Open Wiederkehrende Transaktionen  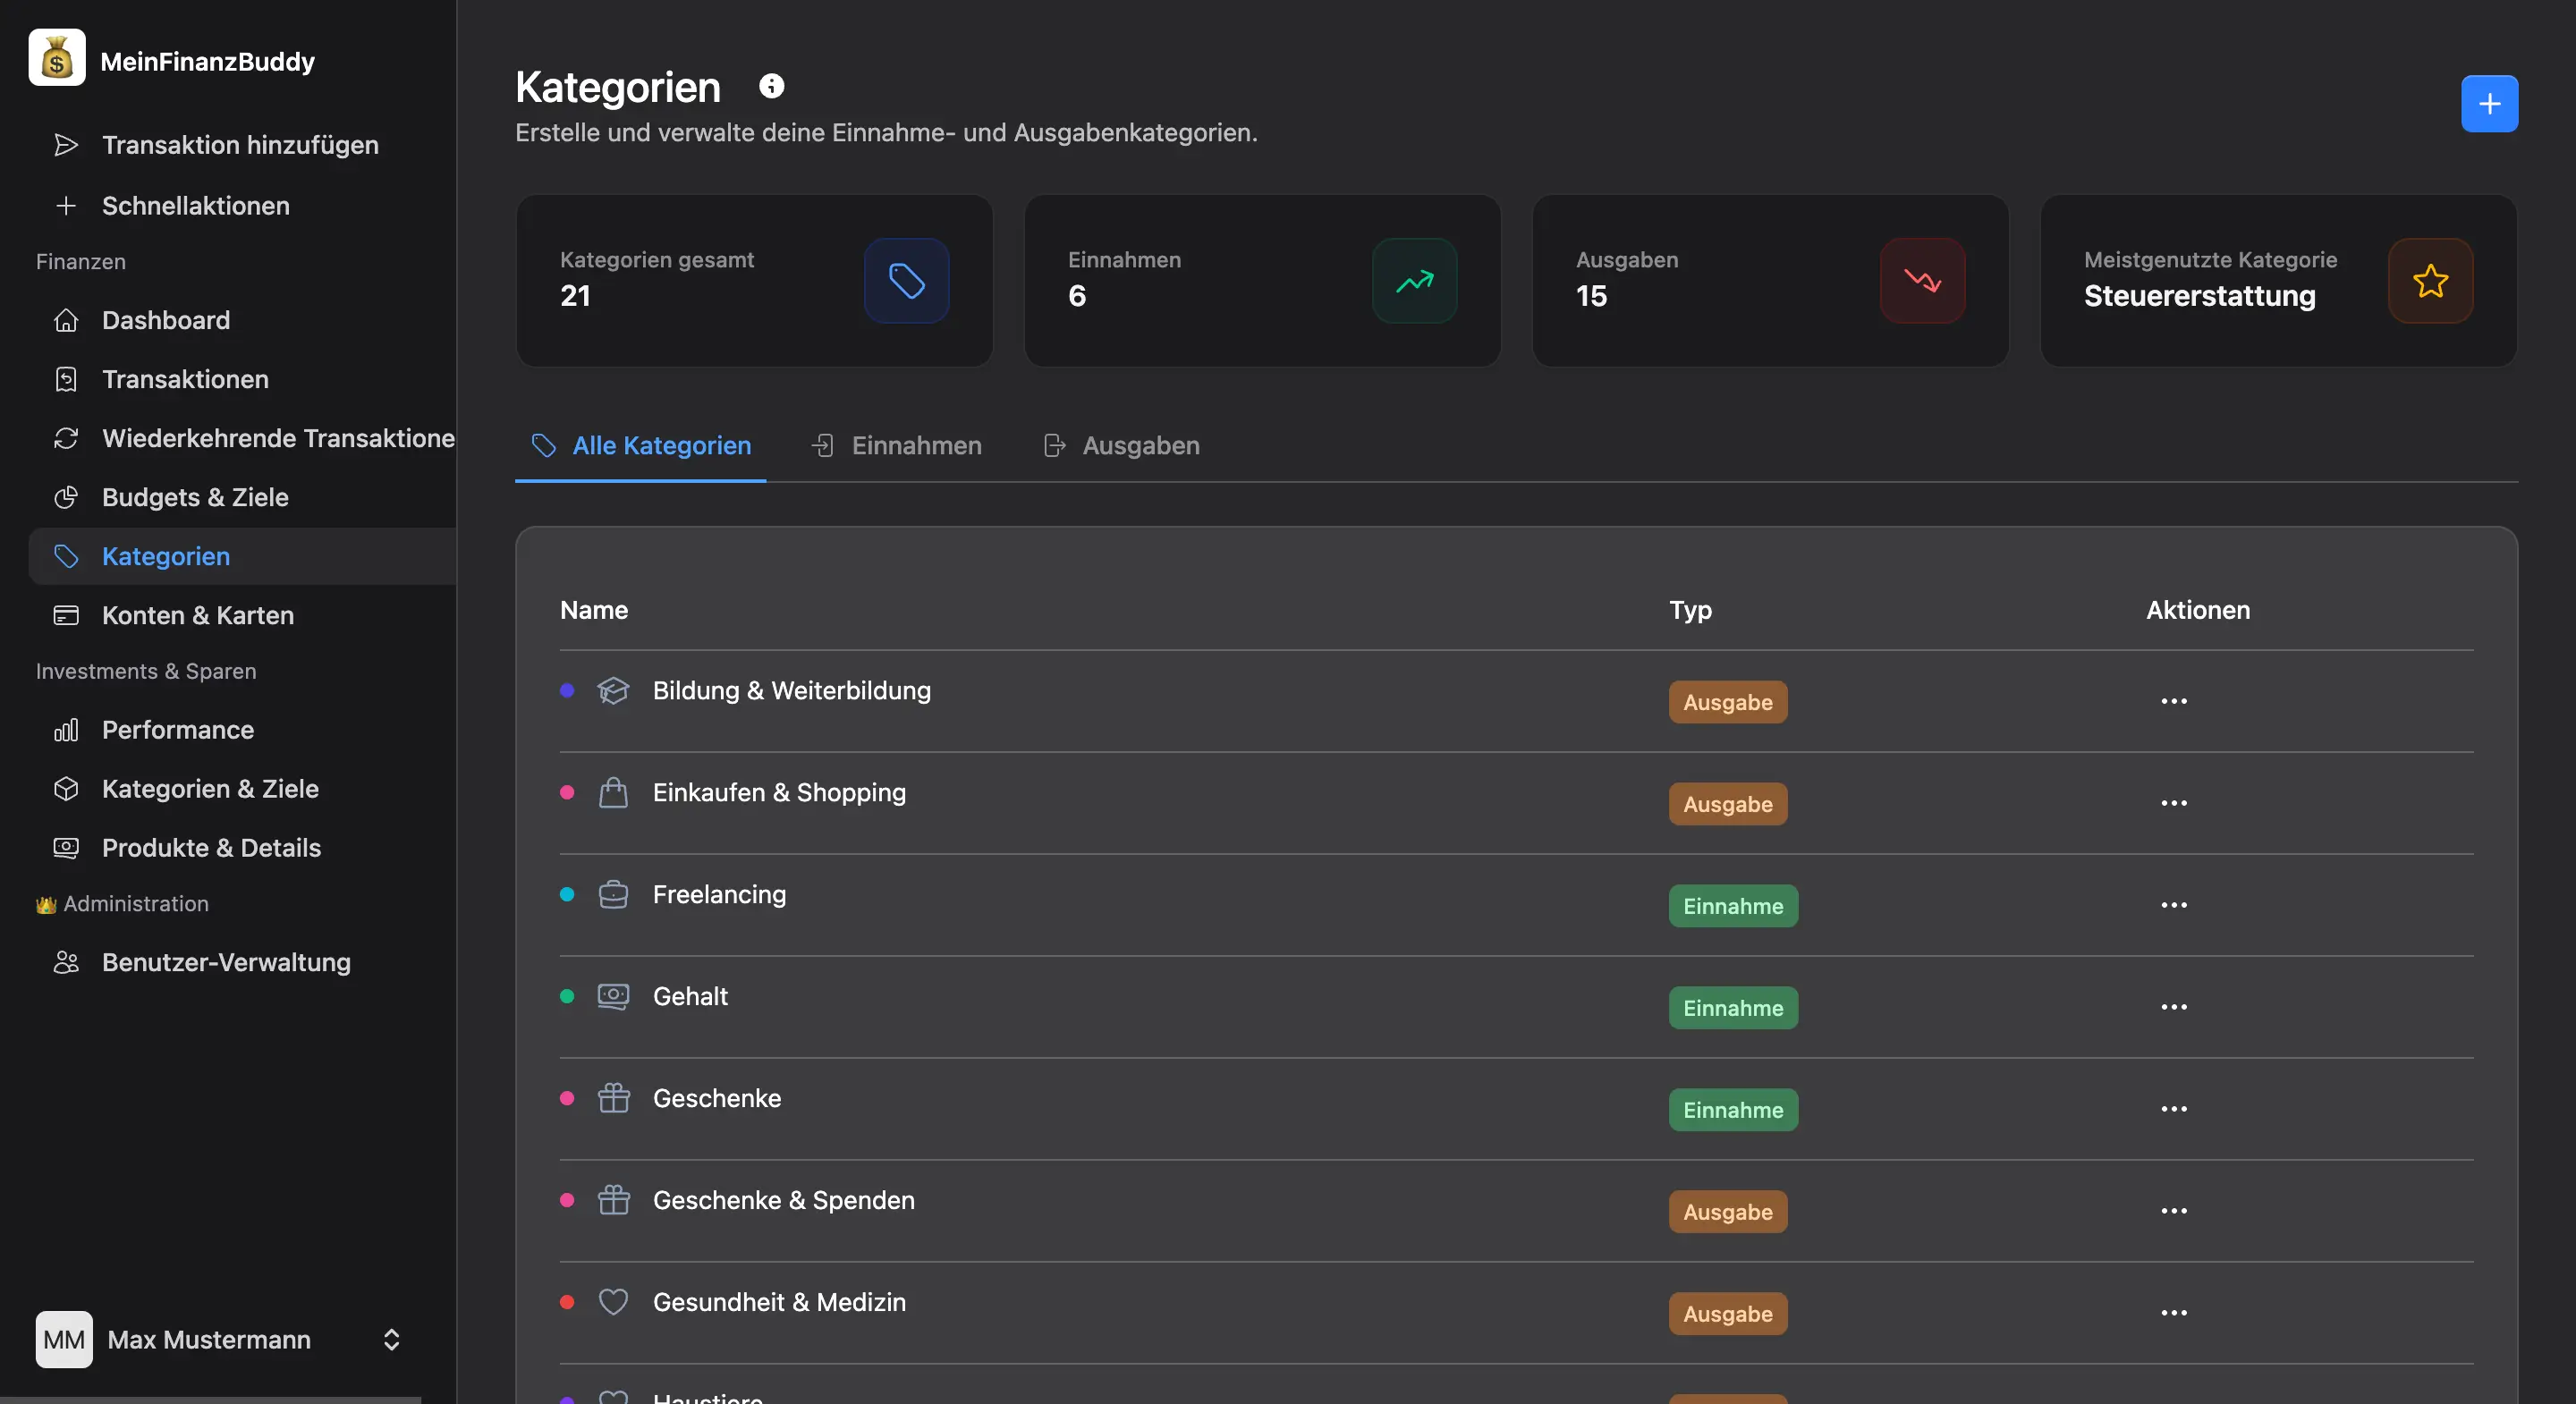point(277,438)
